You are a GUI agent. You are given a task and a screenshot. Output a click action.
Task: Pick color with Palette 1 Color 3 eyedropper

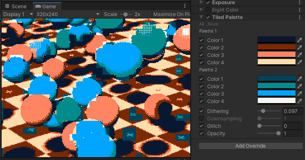(299, 55)
